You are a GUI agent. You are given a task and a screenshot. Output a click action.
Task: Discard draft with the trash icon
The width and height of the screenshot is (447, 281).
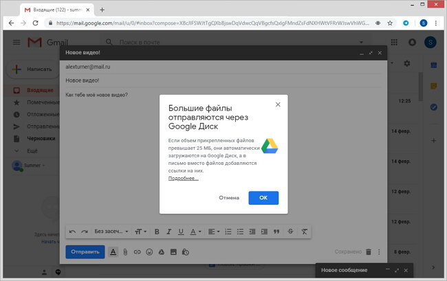point(369,251)
